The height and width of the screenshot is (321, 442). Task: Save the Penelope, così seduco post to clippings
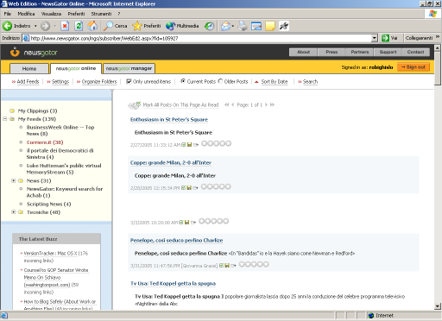tap(227, 265)
